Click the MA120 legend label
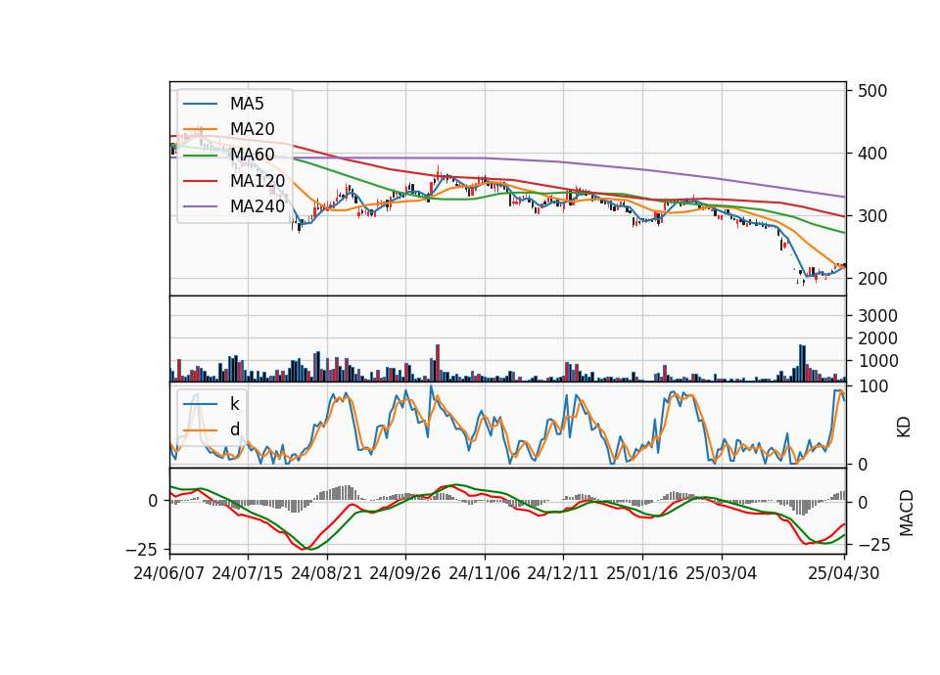Viewport: 940px width, 675px height. [258, 180]
